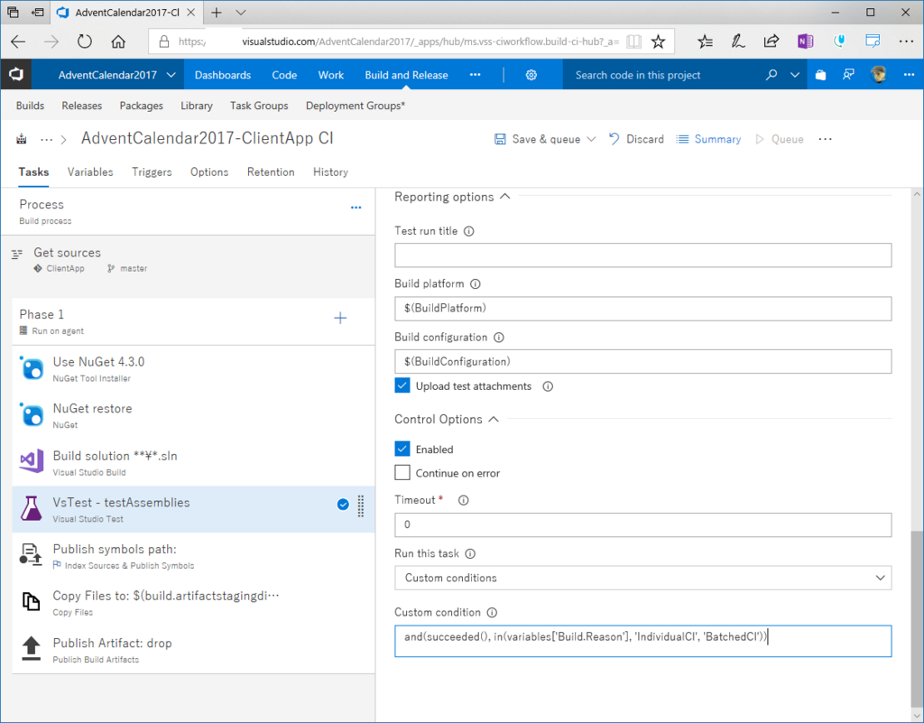
Task: Click Save & queue button
Action: point(537,139)
